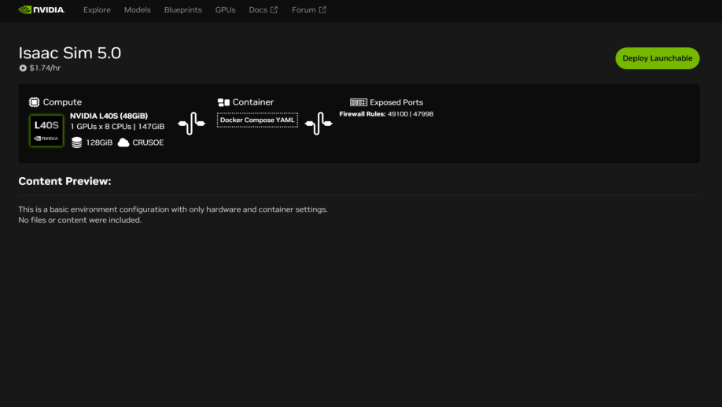722x407 pixels.
Task: Click the Firewall Rules label
Action: (363, 114)
